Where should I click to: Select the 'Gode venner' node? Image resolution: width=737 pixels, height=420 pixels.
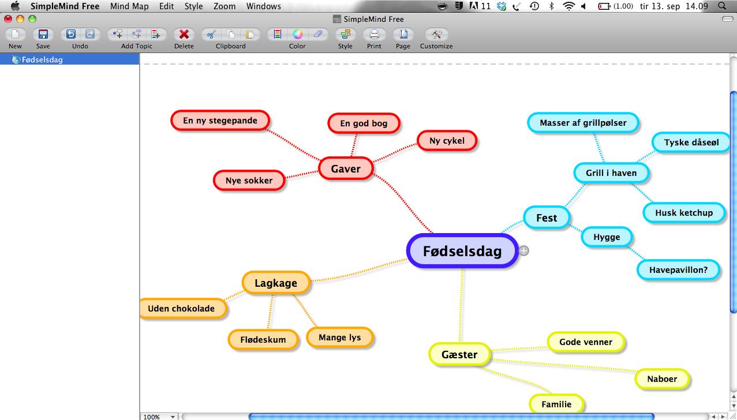(585, 342)
